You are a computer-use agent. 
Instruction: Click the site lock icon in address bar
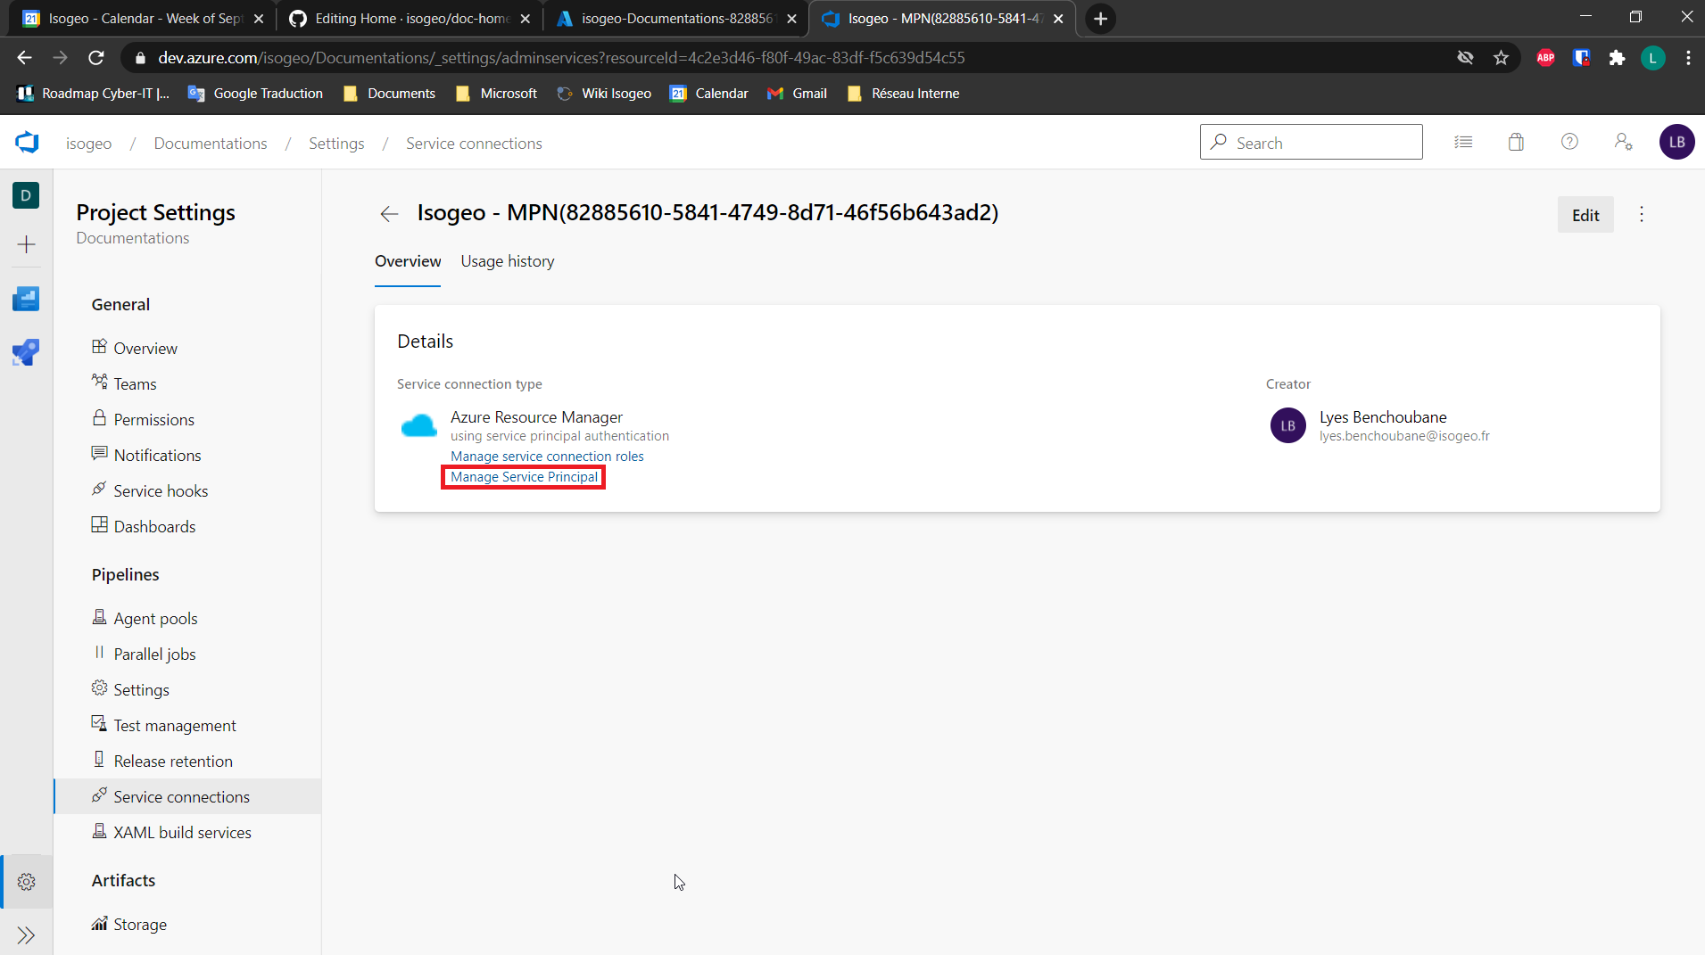pyautogui.click(x=140, y=58)
